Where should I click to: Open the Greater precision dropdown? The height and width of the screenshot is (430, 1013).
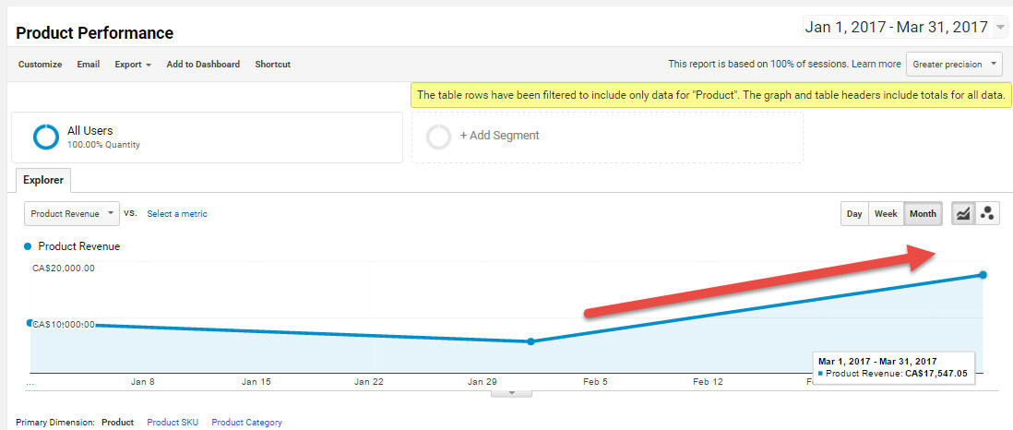click(x=955, y=64)
